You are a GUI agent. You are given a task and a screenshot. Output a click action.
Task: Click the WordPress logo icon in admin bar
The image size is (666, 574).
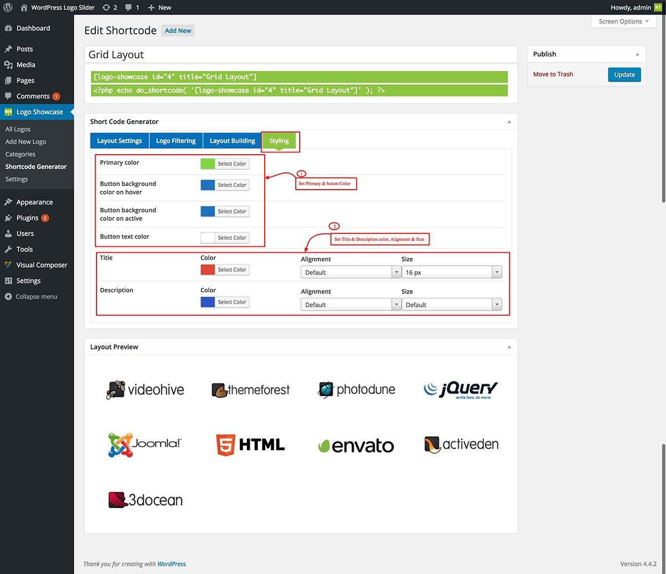click(x=8, y=7)
